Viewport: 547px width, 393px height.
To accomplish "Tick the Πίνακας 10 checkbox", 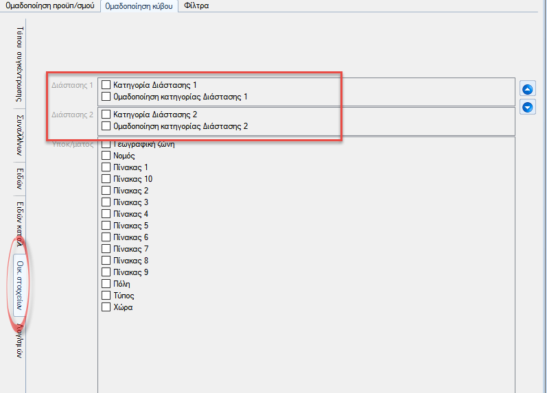I will [106, 178].
